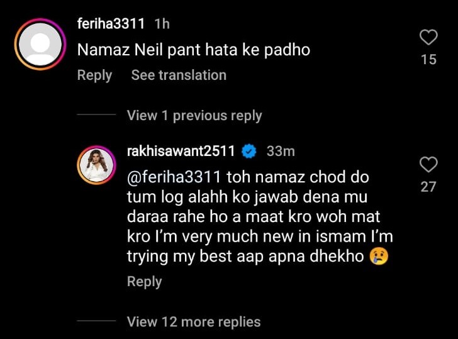Open feriha3311's profile picture

pos(40,44)
